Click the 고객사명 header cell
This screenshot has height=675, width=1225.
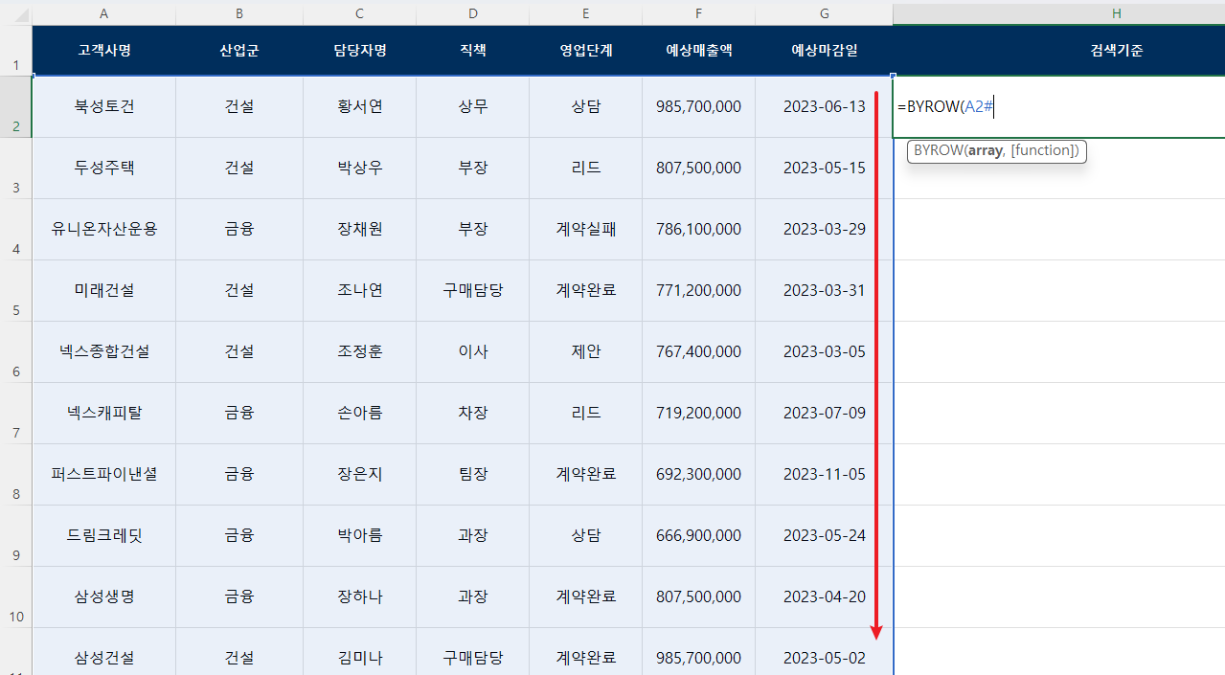pyautogui.click(x=103, y=50)
